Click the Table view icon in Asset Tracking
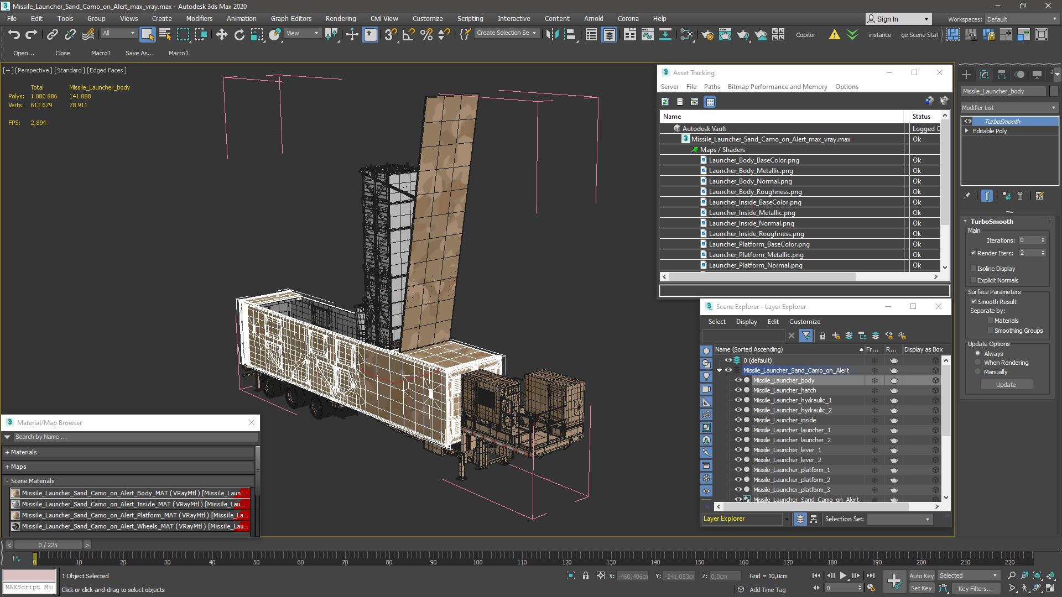This screenshot has height=597, width=1062. [x=710, y=102]
